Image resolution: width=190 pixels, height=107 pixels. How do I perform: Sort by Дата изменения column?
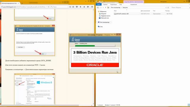[145, 11]
